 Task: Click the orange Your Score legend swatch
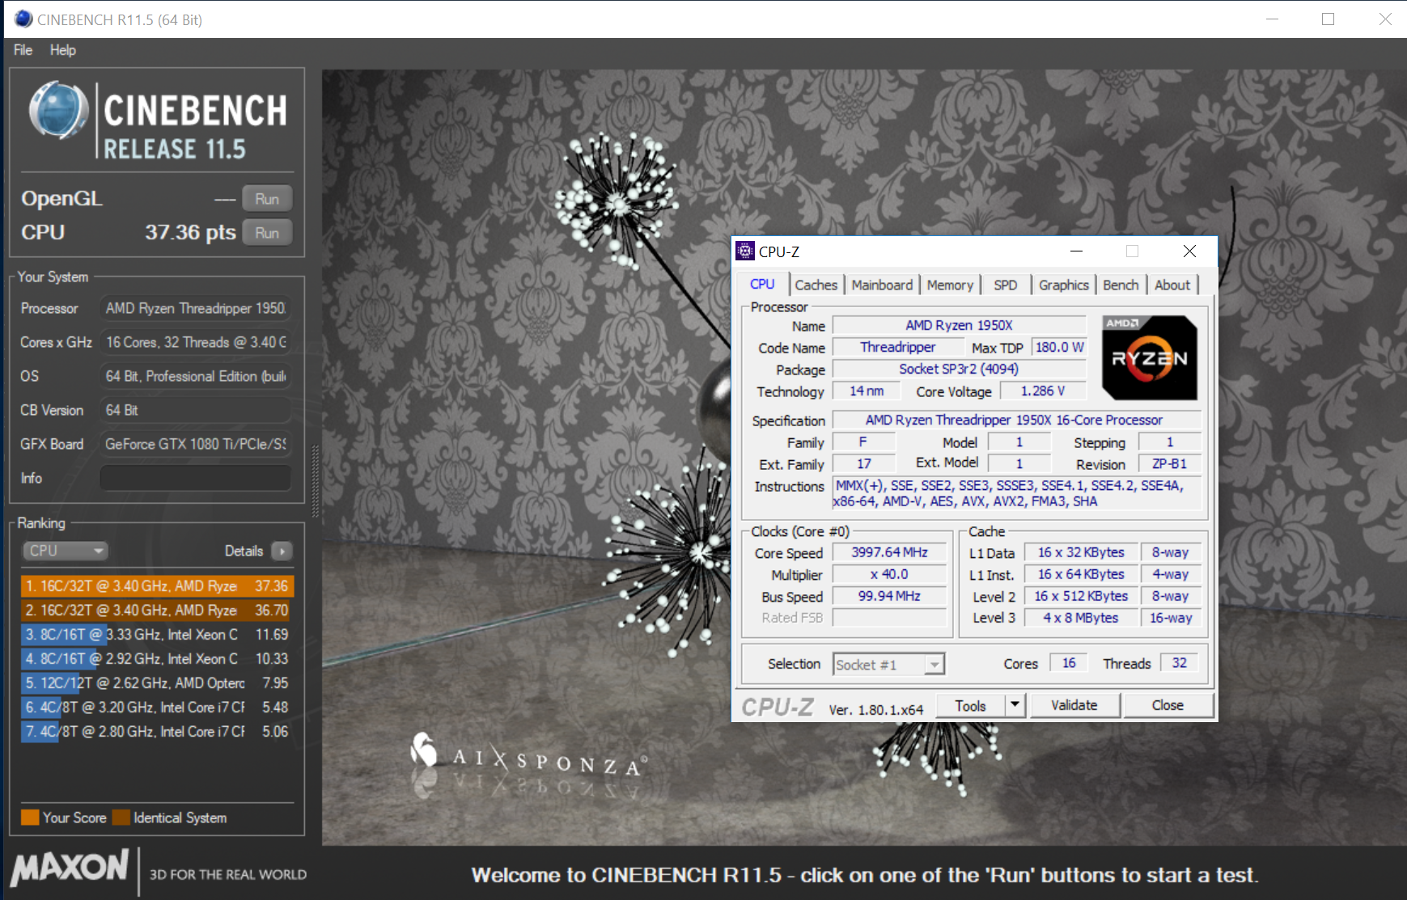click(30, 818)
